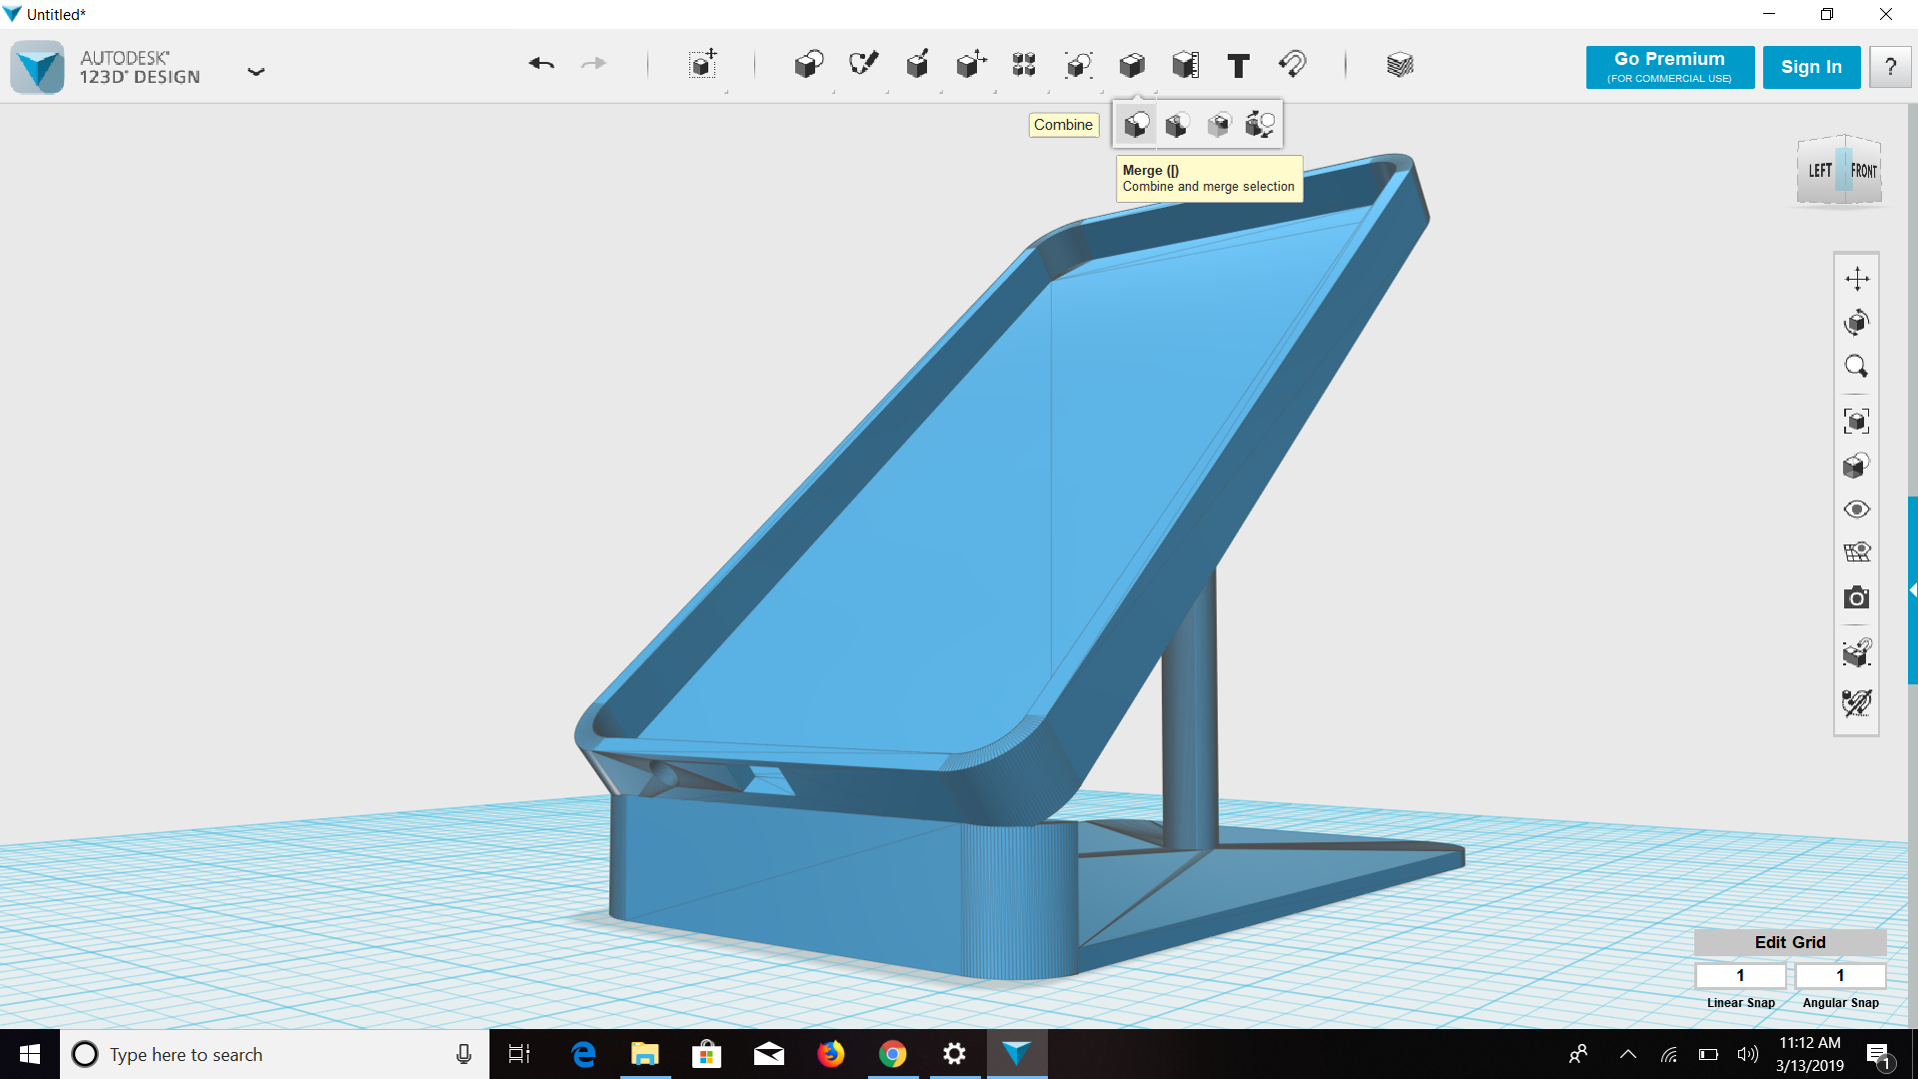The image size is (1918, 1079).
Task: Choose the Subtract combine option
Action: click(1177, 125)
